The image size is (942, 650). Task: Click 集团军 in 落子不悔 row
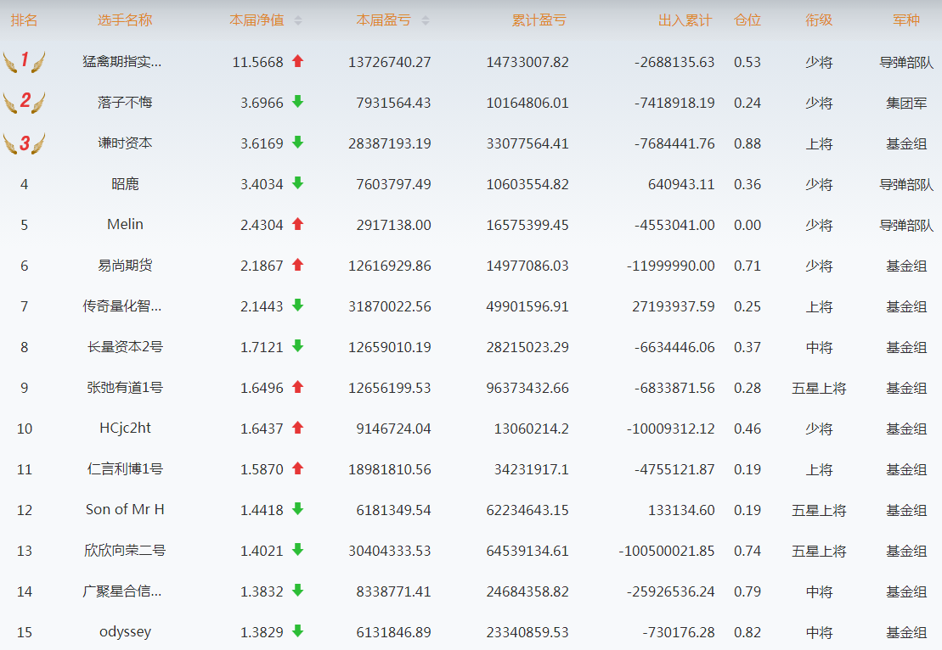[906, 104]
